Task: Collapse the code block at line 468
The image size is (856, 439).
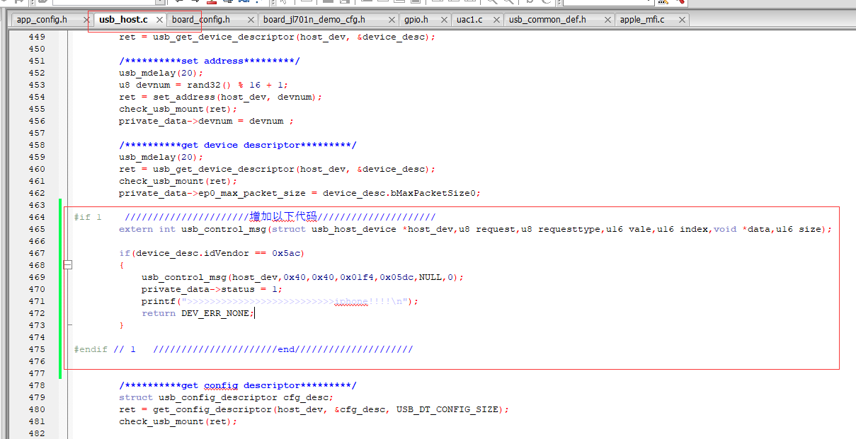Action: pos(69,265)
